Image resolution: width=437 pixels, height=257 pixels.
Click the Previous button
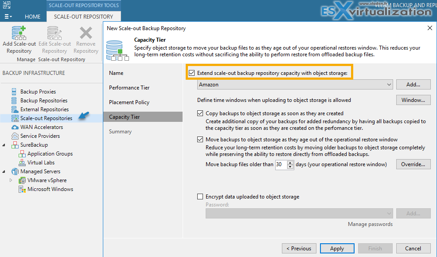point(299,248)
